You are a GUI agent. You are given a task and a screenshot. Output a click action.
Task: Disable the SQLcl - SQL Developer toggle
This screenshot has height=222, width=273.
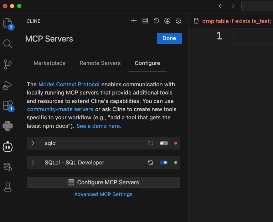pyautogui.click(x=164, y=163)
